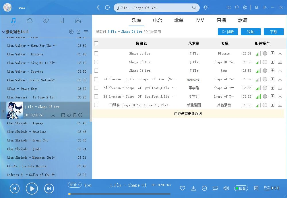
Task: Open the playlist hamburger menu
Action: coord(86,32)
